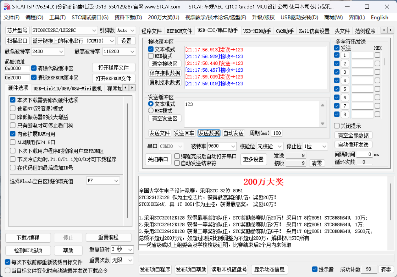
Task: Tick HEX checkbox for multi-string row 1
Action: coord(378,55)
